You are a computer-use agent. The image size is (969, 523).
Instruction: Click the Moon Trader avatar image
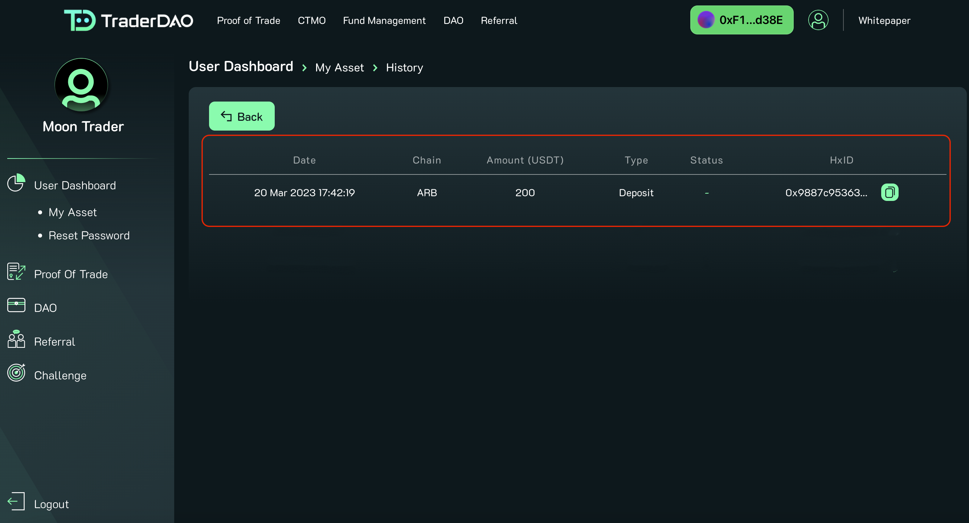point(81,85)
